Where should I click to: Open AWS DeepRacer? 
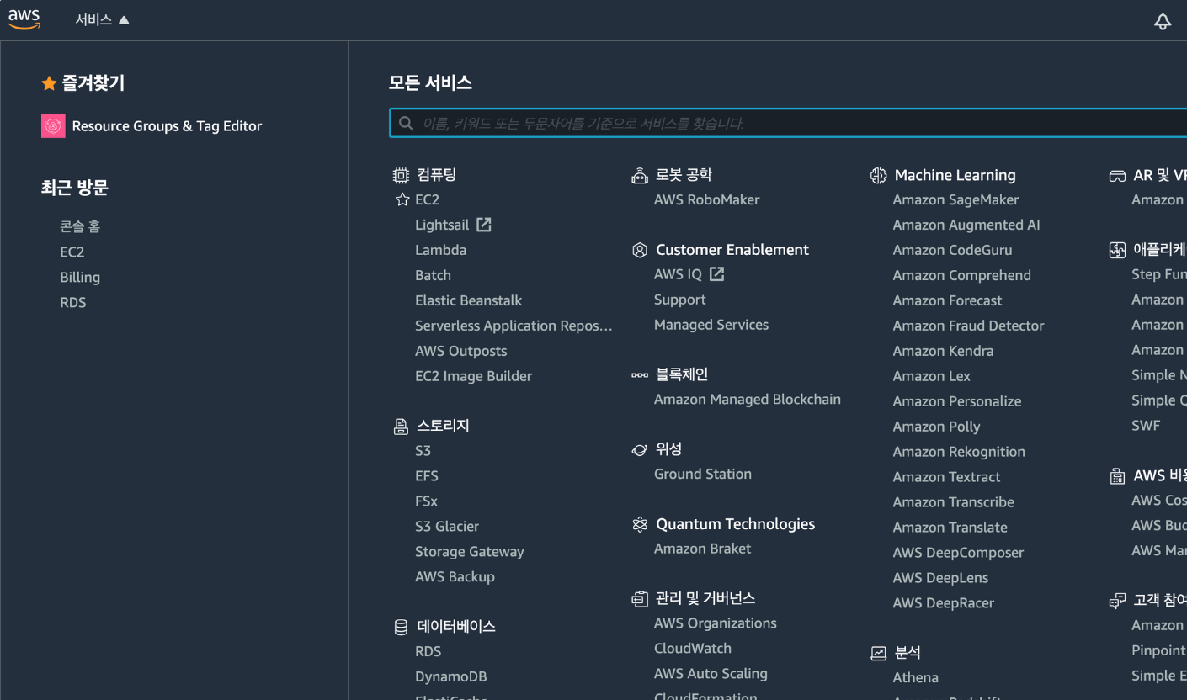tap(943, 603)
